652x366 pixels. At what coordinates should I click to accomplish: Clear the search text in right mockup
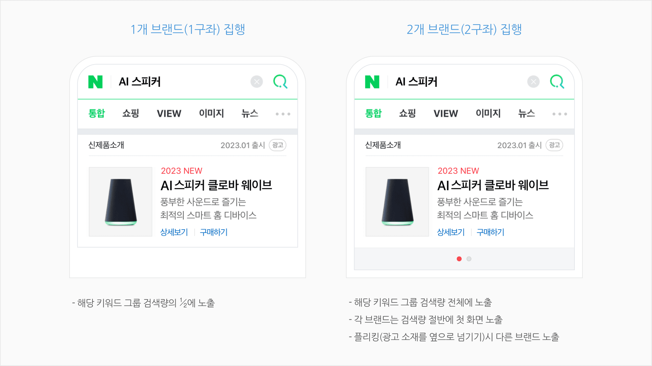pyautogui.click(x=533, y=82)
